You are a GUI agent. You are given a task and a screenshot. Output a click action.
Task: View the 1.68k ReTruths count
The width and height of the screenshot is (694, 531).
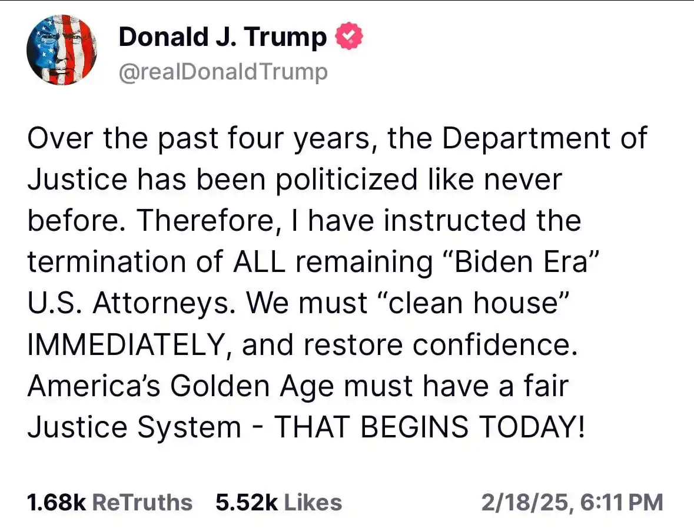pyautogui.click(x=56, y=502)
